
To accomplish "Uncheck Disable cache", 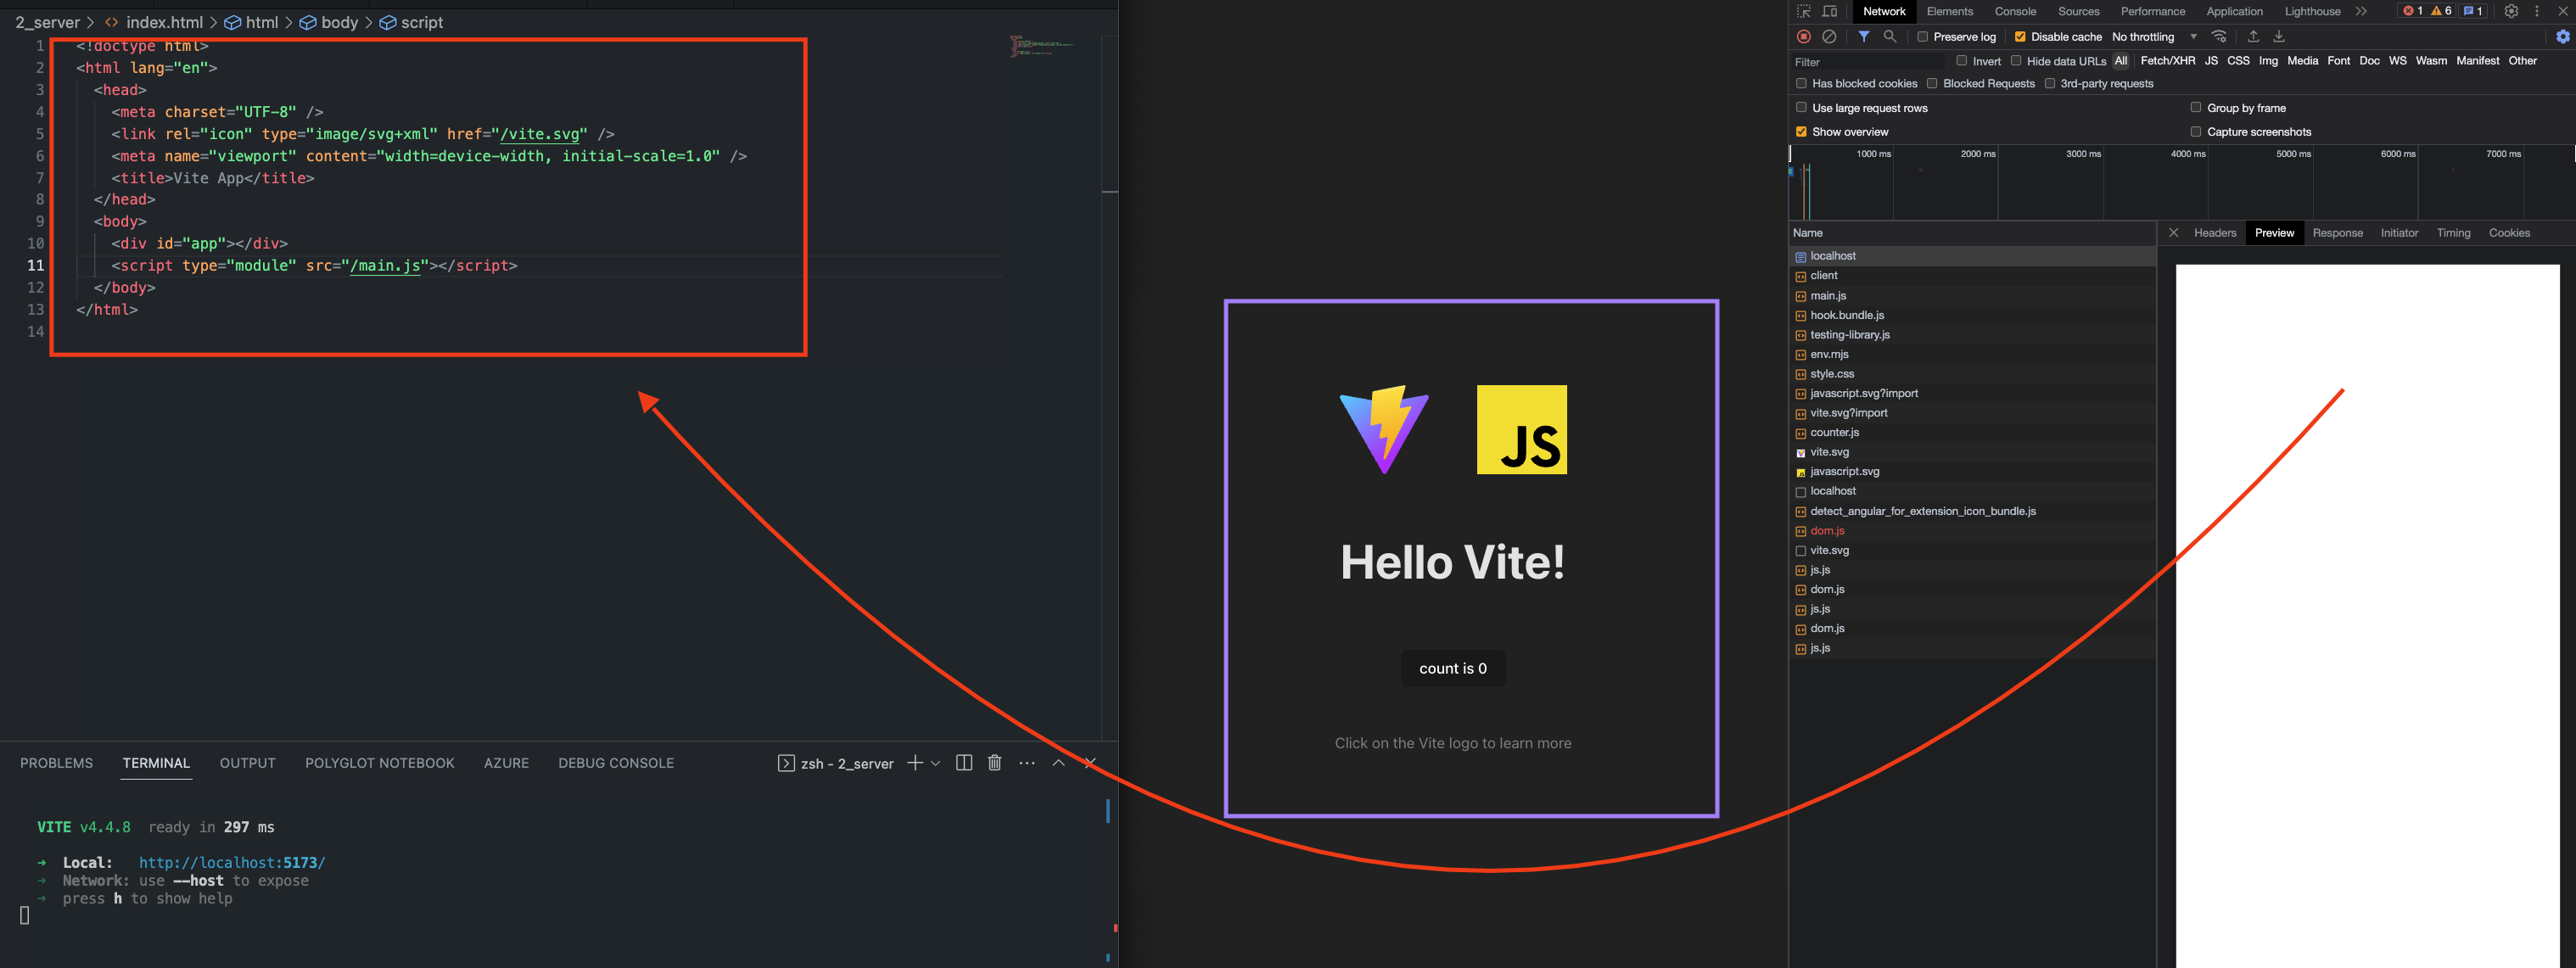I will pyautogui.click(x=2020, y=37).
